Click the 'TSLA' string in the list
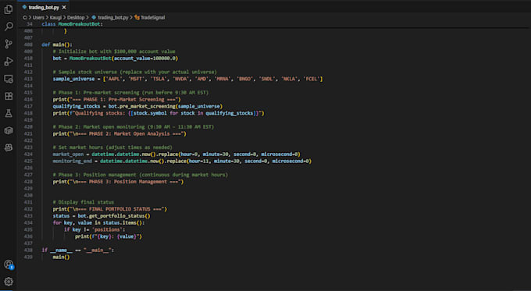This screenshot has width=531, height=291. click(159, 79)
